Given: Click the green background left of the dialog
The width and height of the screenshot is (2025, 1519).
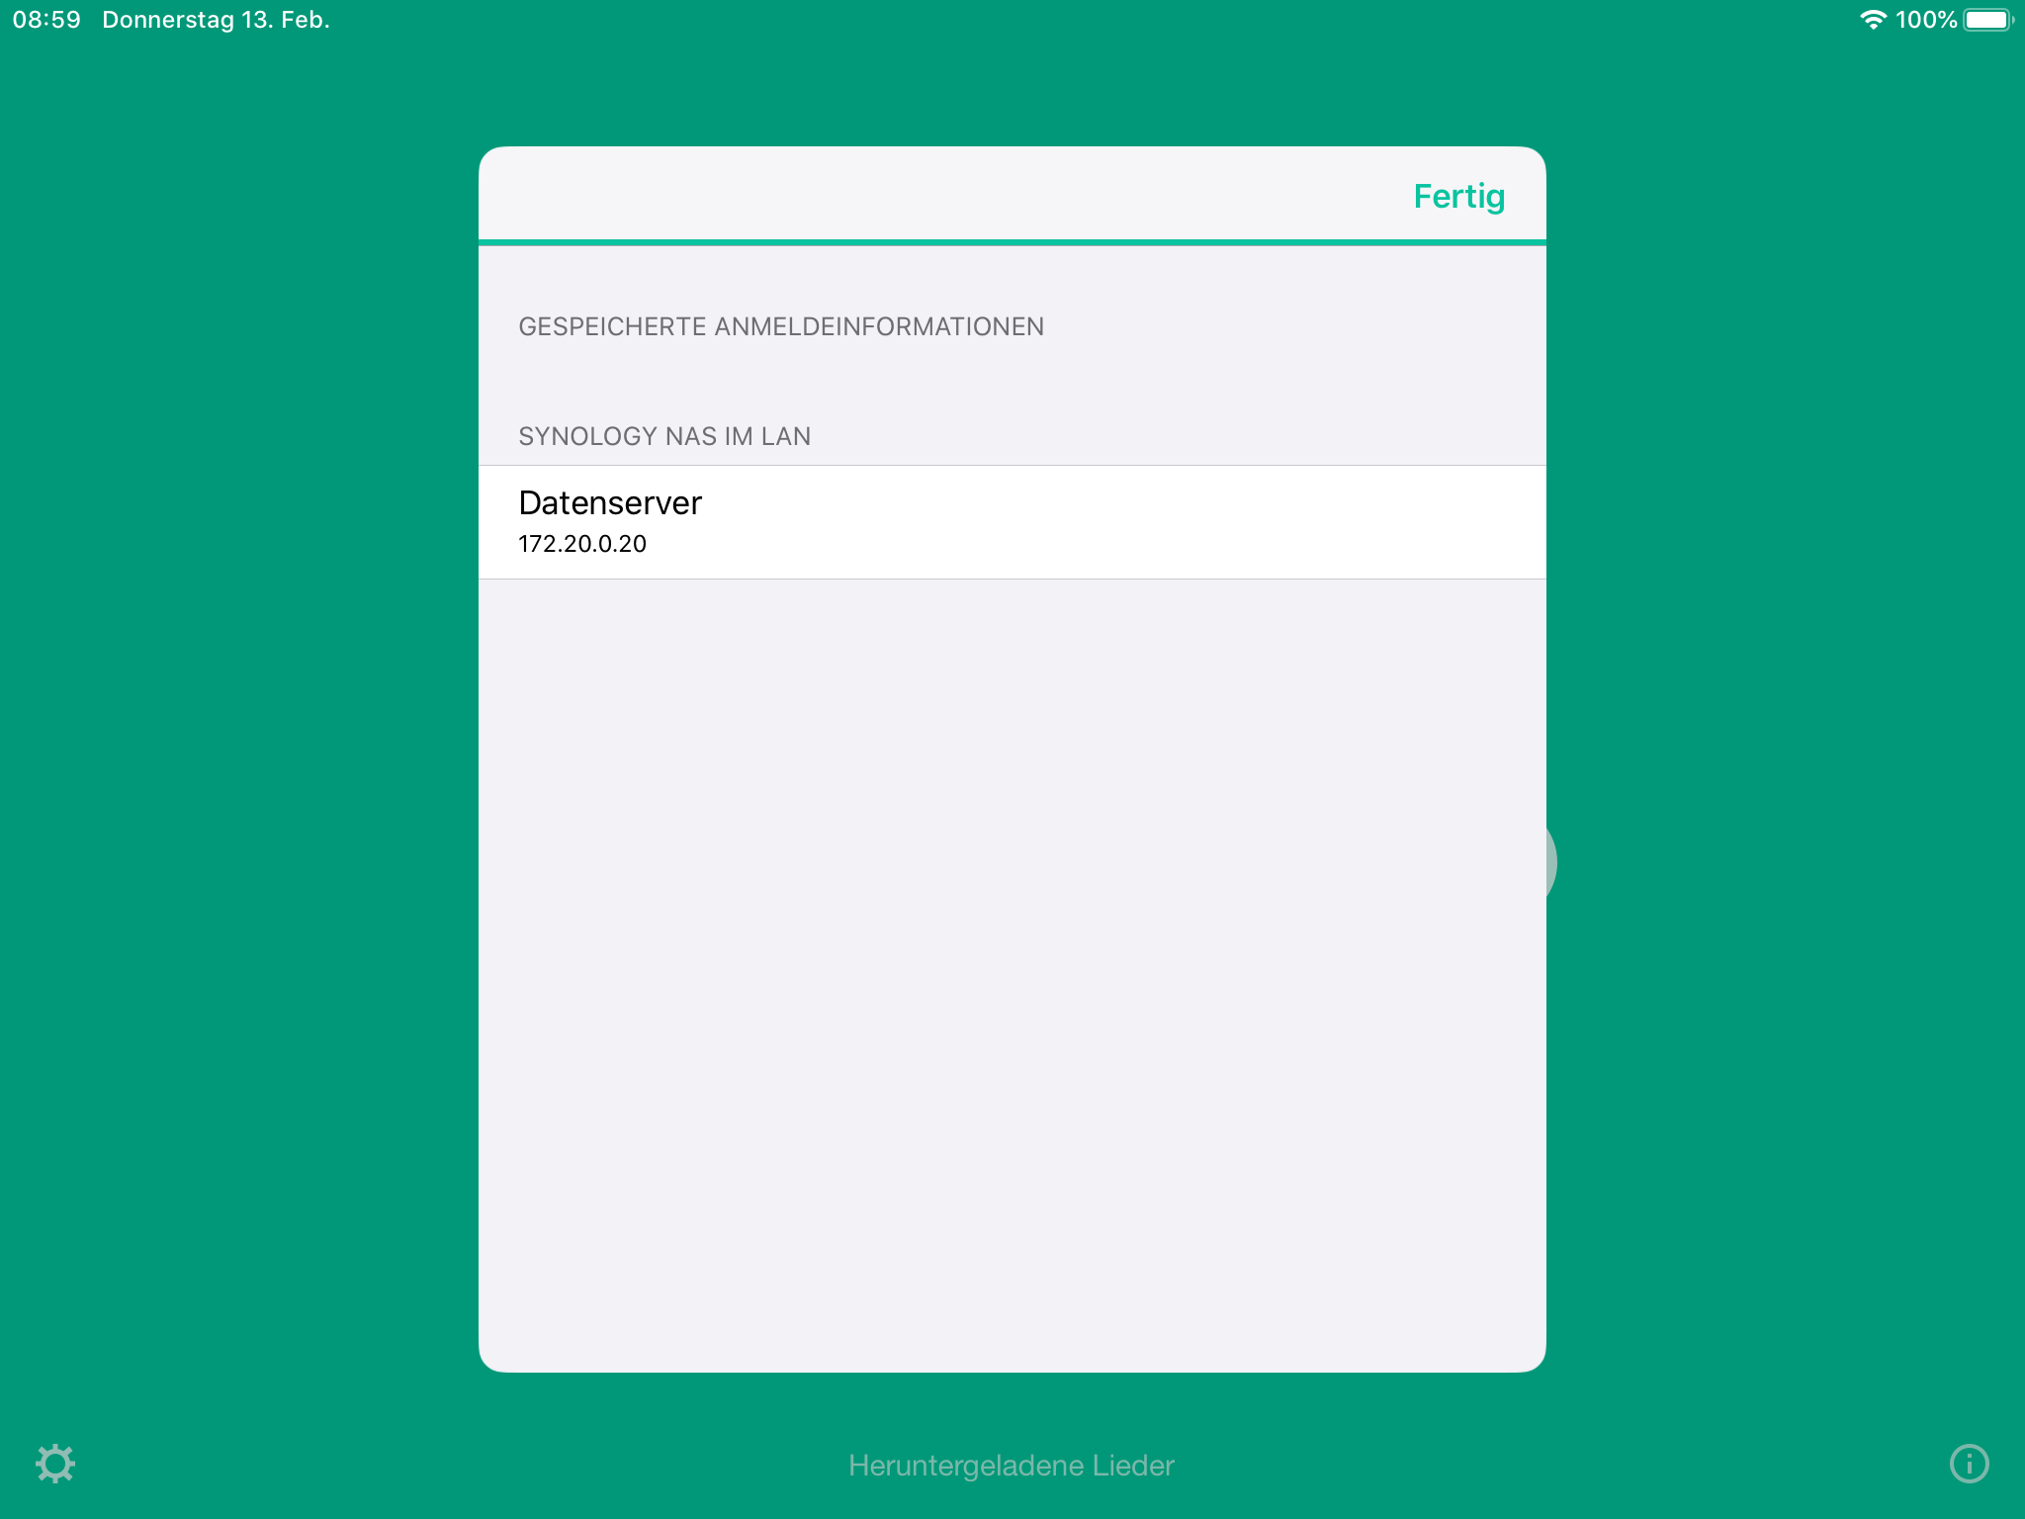Looking at the screenshot, I should [239, 759].
